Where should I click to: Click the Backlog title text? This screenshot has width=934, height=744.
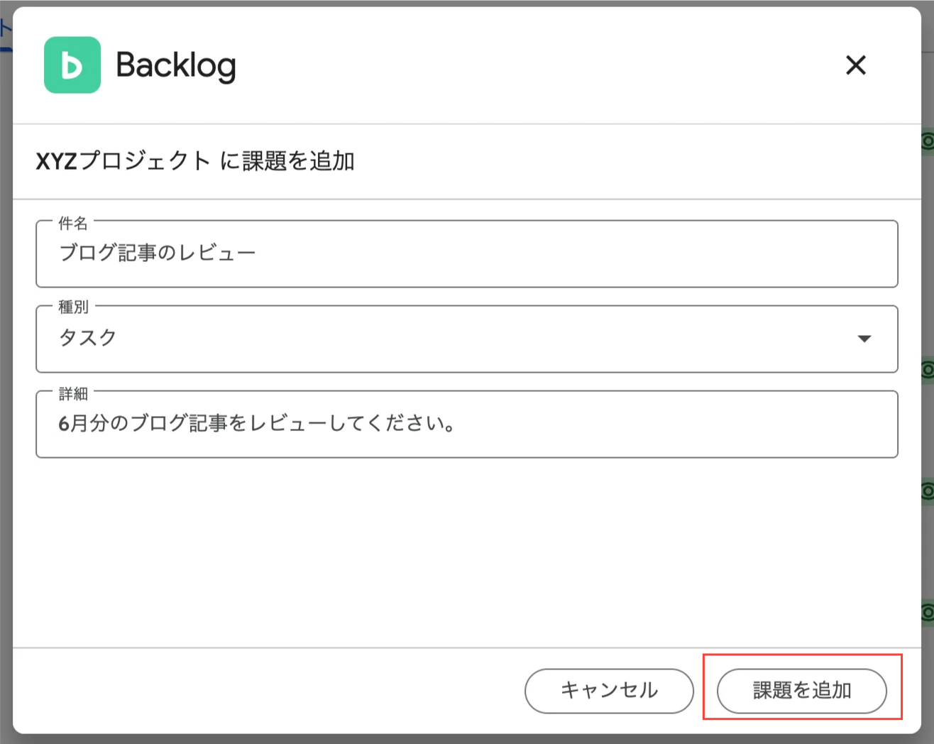click(x=176, y=65)
